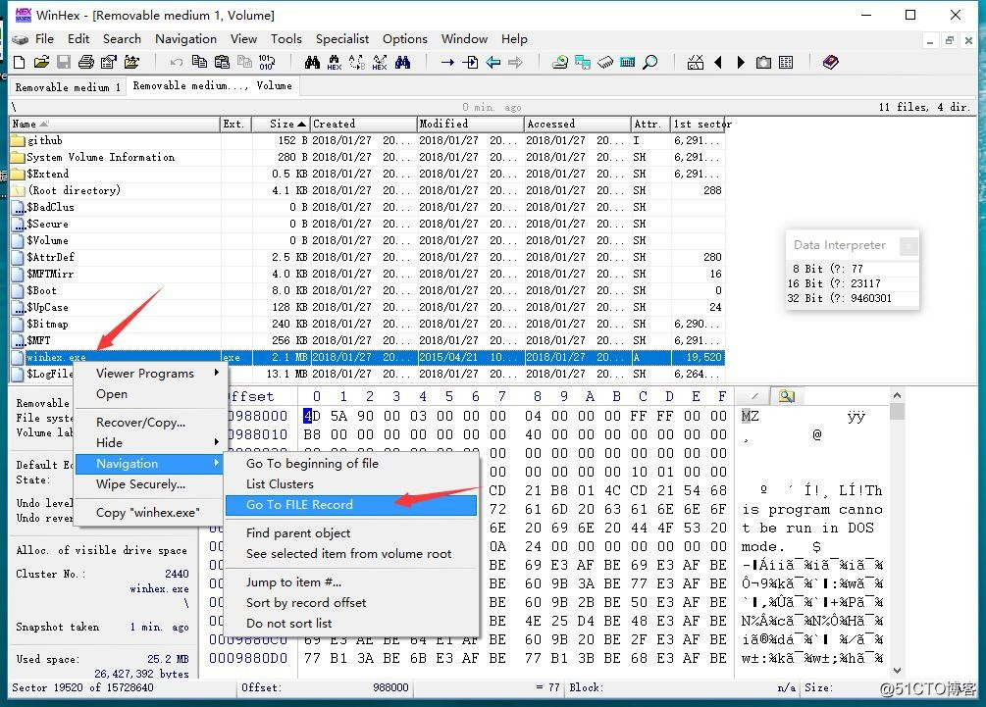Click the Clone Disk toolbar icon
986x707 pixels.
(583, 62)
